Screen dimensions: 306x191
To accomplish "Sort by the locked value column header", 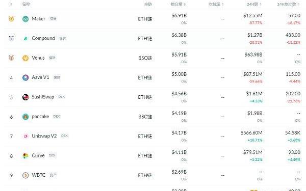I will click(x=178, y=4).
